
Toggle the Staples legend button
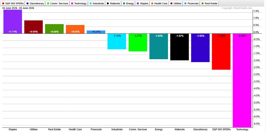click(142, 3)
